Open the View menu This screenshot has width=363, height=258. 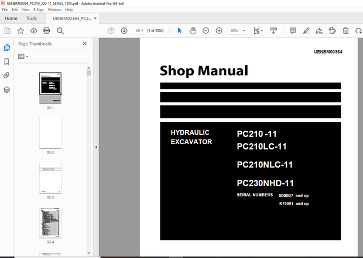pos(25,10)
